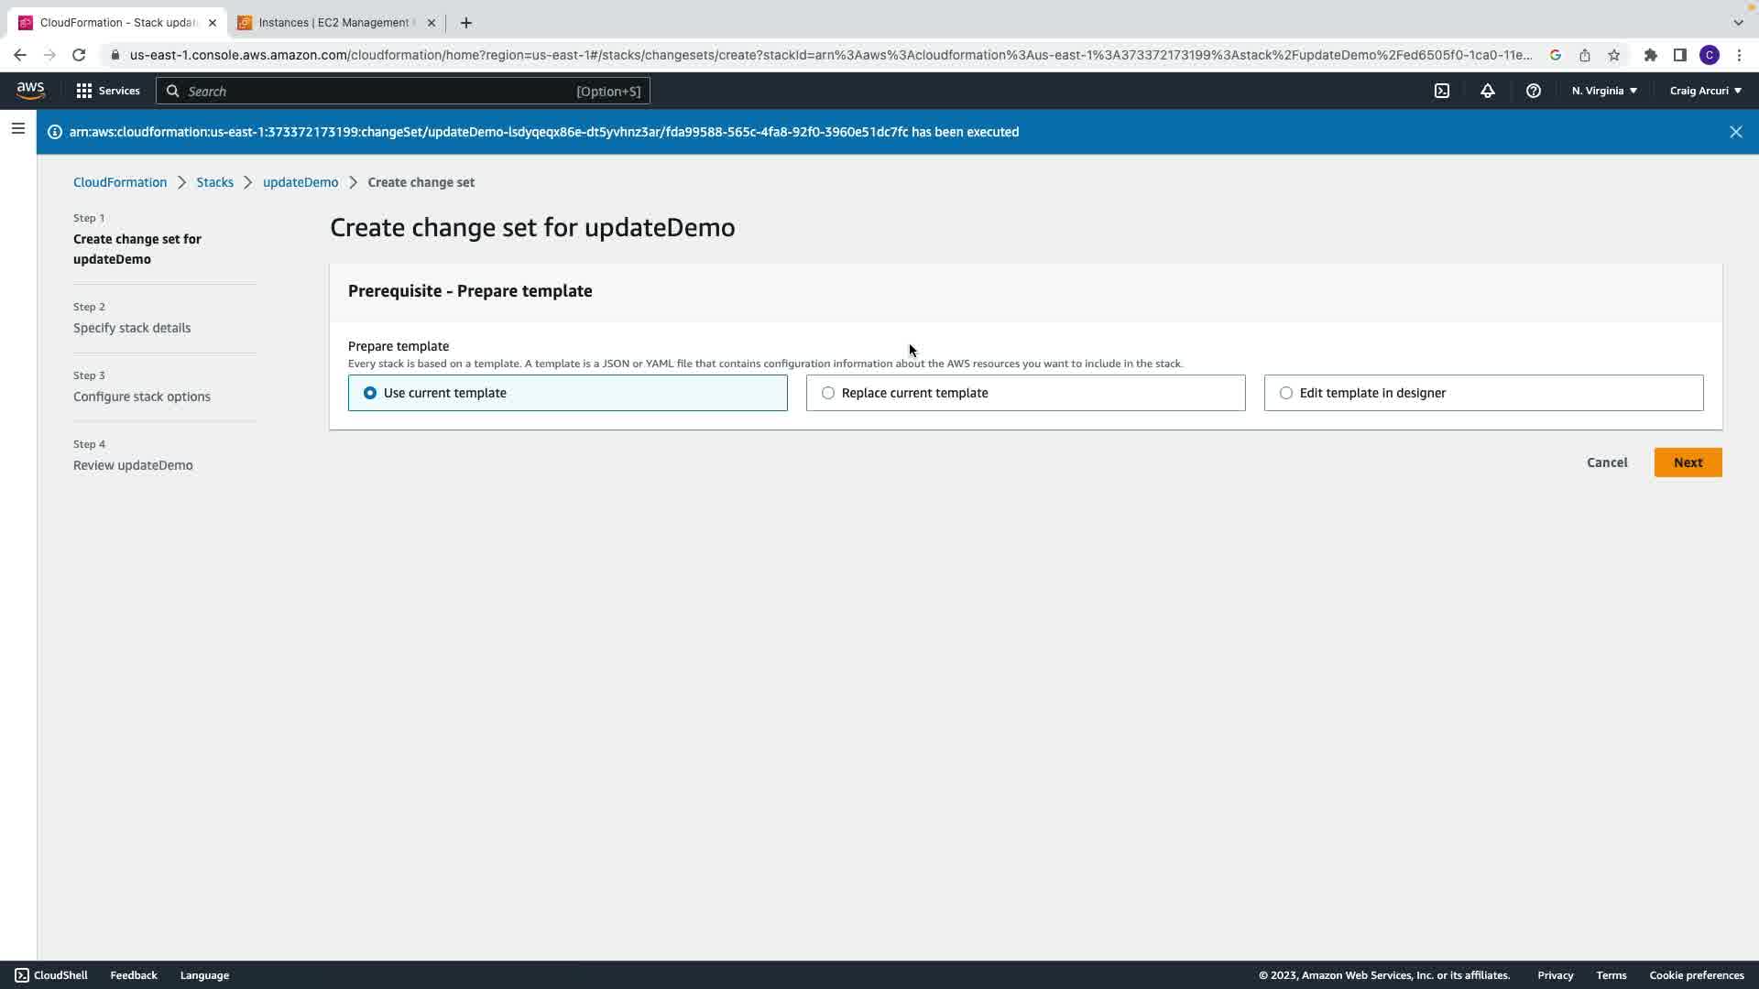Image resolution: width=1759 pixels, height=989 pixels.
Task: Open the browser tab list chevron
Action: coord(1738,22)
